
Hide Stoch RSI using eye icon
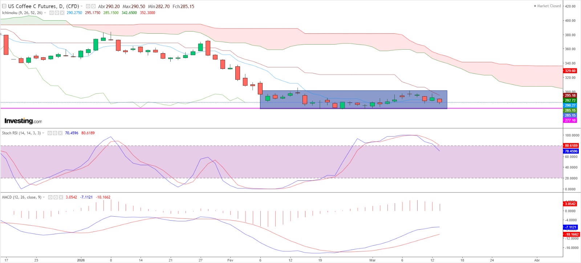50,133
